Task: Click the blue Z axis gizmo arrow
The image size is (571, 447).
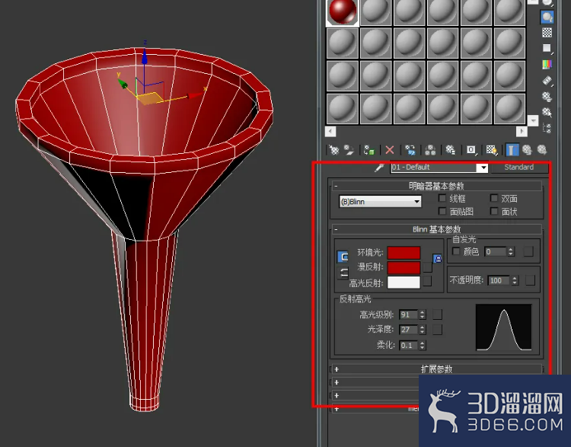Action: coord(145,56)
